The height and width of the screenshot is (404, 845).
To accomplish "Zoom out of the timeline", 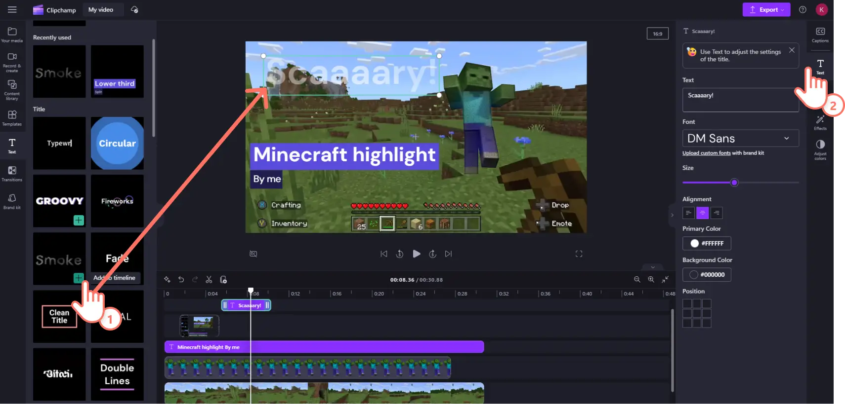I will click(x=637, y=280).
